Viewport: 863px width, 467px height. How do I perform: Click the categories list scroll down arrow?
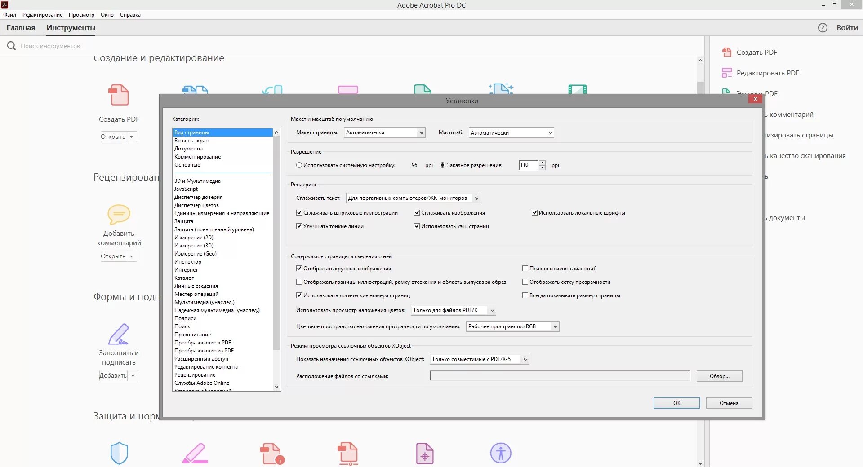[276, 387]
